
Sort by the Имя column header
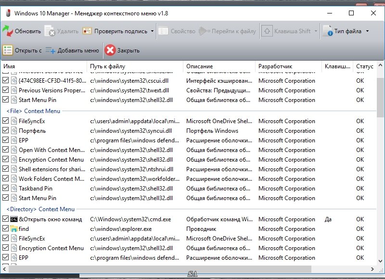pyautogui.click(x=44, y=66)
